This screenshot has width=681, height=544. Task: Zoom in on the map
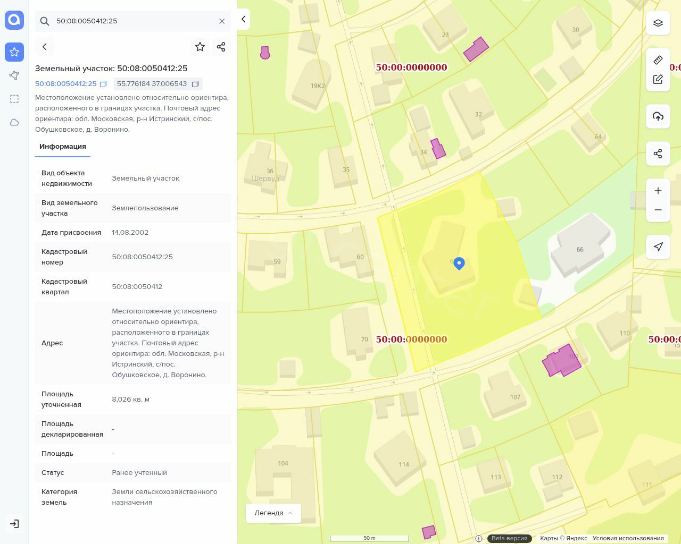click(658, 191)
